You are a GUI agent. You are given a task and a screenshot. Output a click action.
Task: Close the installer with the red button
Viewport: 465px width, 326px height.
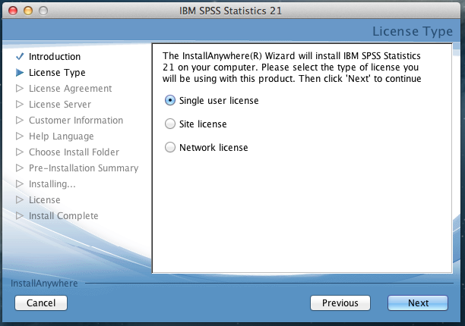pos(13,11)
